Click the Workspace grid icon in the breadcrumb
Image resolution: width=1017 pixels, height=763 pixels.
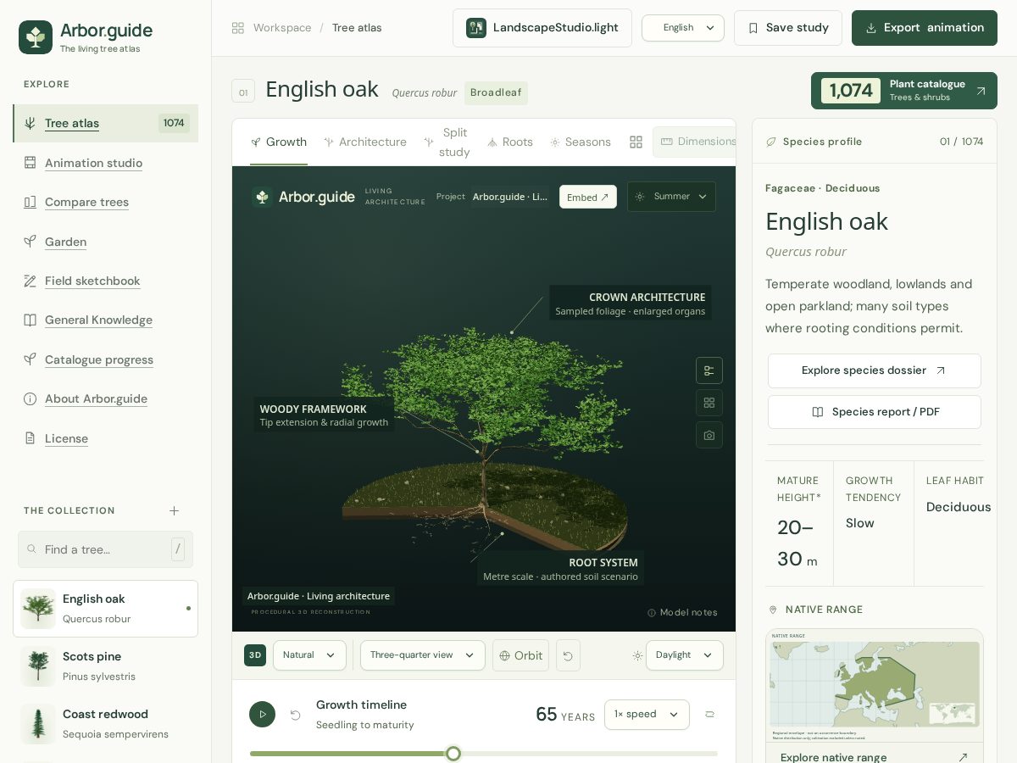tap(238, 28)
